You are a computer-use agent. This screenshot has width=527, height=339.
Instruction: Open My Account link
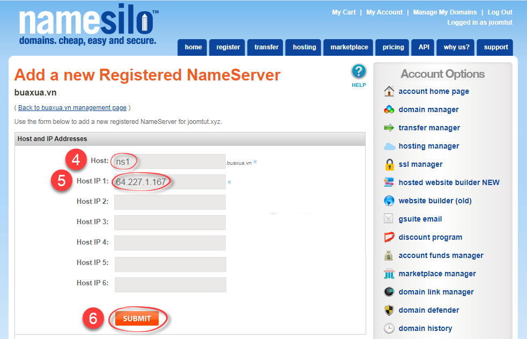[384, 12]
